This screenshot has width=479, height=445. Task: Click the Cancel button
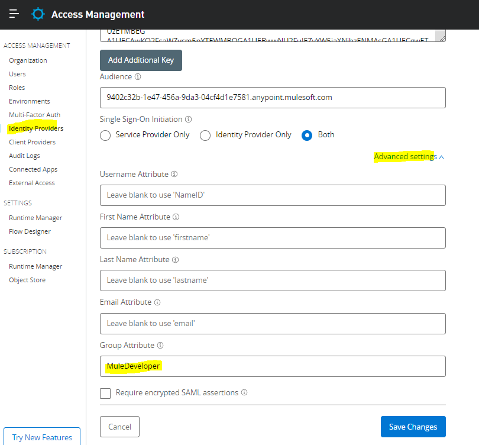(119, 426)
